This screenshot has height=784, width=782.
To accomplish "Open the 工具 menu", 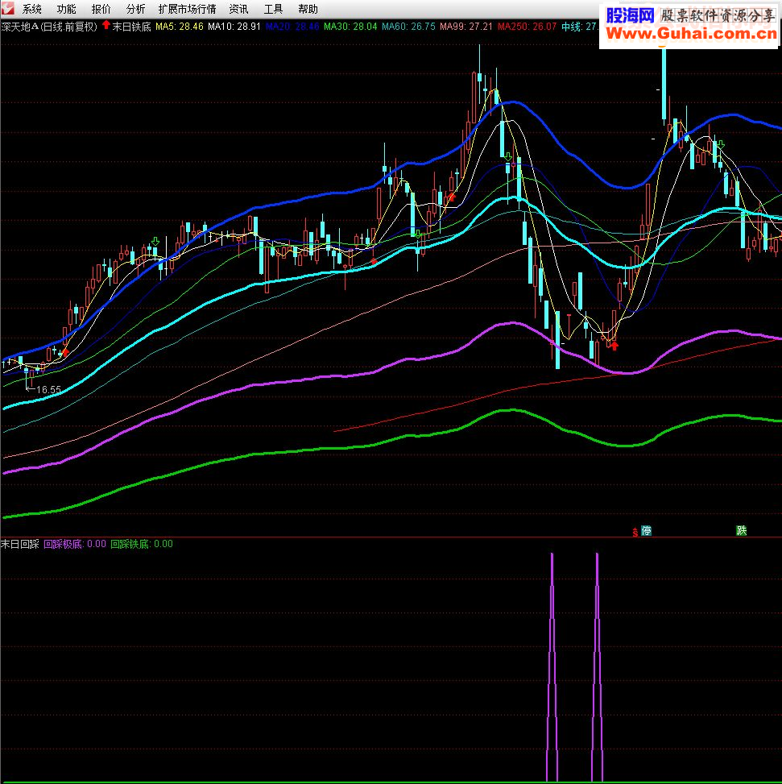I will (x=273, y=9).
